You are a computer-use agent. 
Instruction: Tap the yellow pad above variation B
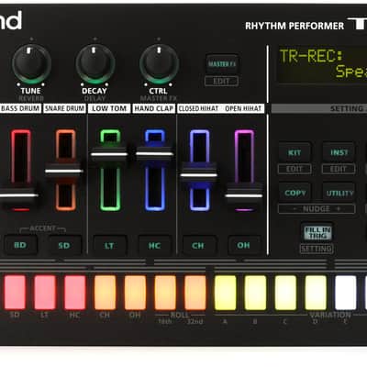(255, 292)
